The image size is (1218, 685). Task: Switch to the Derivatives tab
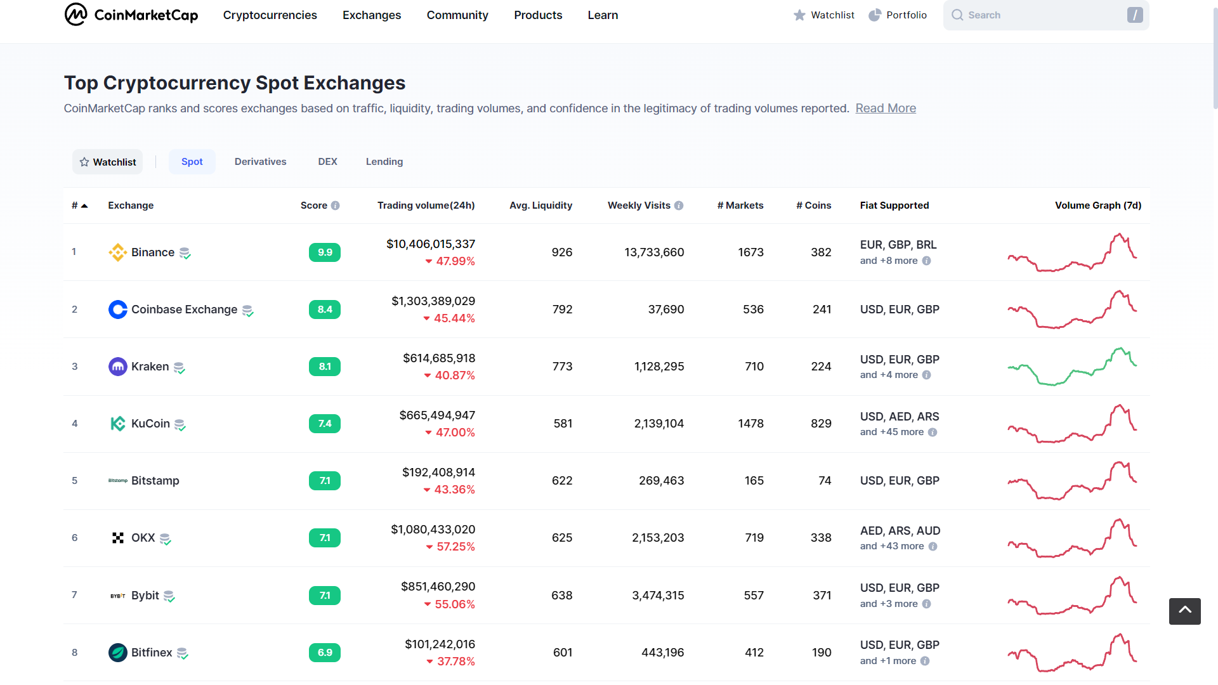tap(260, 162)
